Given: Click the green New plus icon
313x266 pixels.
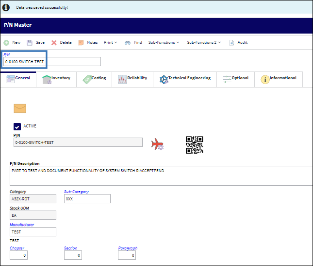Looking at the screenshot, I should (6, 43).
